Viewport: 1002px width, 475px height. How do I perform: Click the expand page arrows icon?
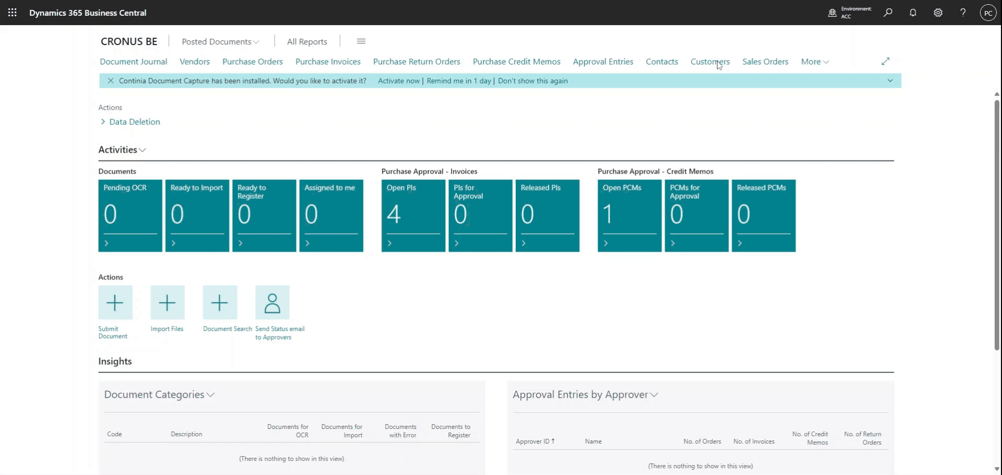coord(886,61)
